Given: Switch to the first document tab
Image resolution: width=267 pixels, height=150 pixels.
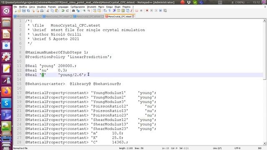Looking at the screenshot, I should point(27,17).
